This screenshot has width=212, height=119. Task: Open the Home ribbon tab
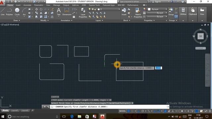[x=10, y=5]
